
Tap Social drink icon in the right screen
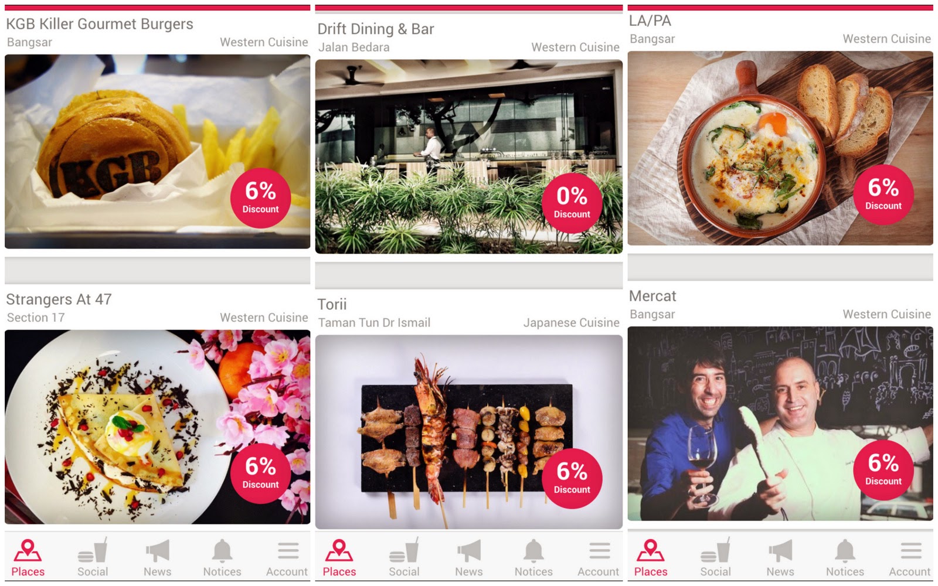(x=715, y=550)
